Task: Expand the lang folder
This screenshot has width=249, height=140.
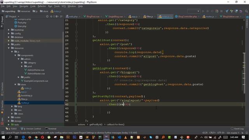Action: (12, 107)
